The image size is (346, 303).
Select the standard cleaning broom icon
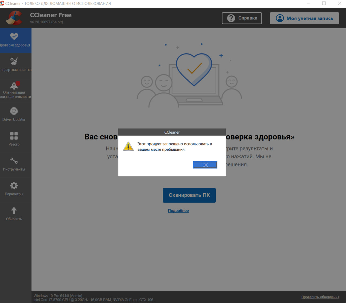(14, 61)
